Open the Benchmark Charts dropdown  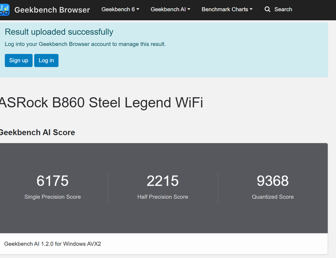pos(227,9)
